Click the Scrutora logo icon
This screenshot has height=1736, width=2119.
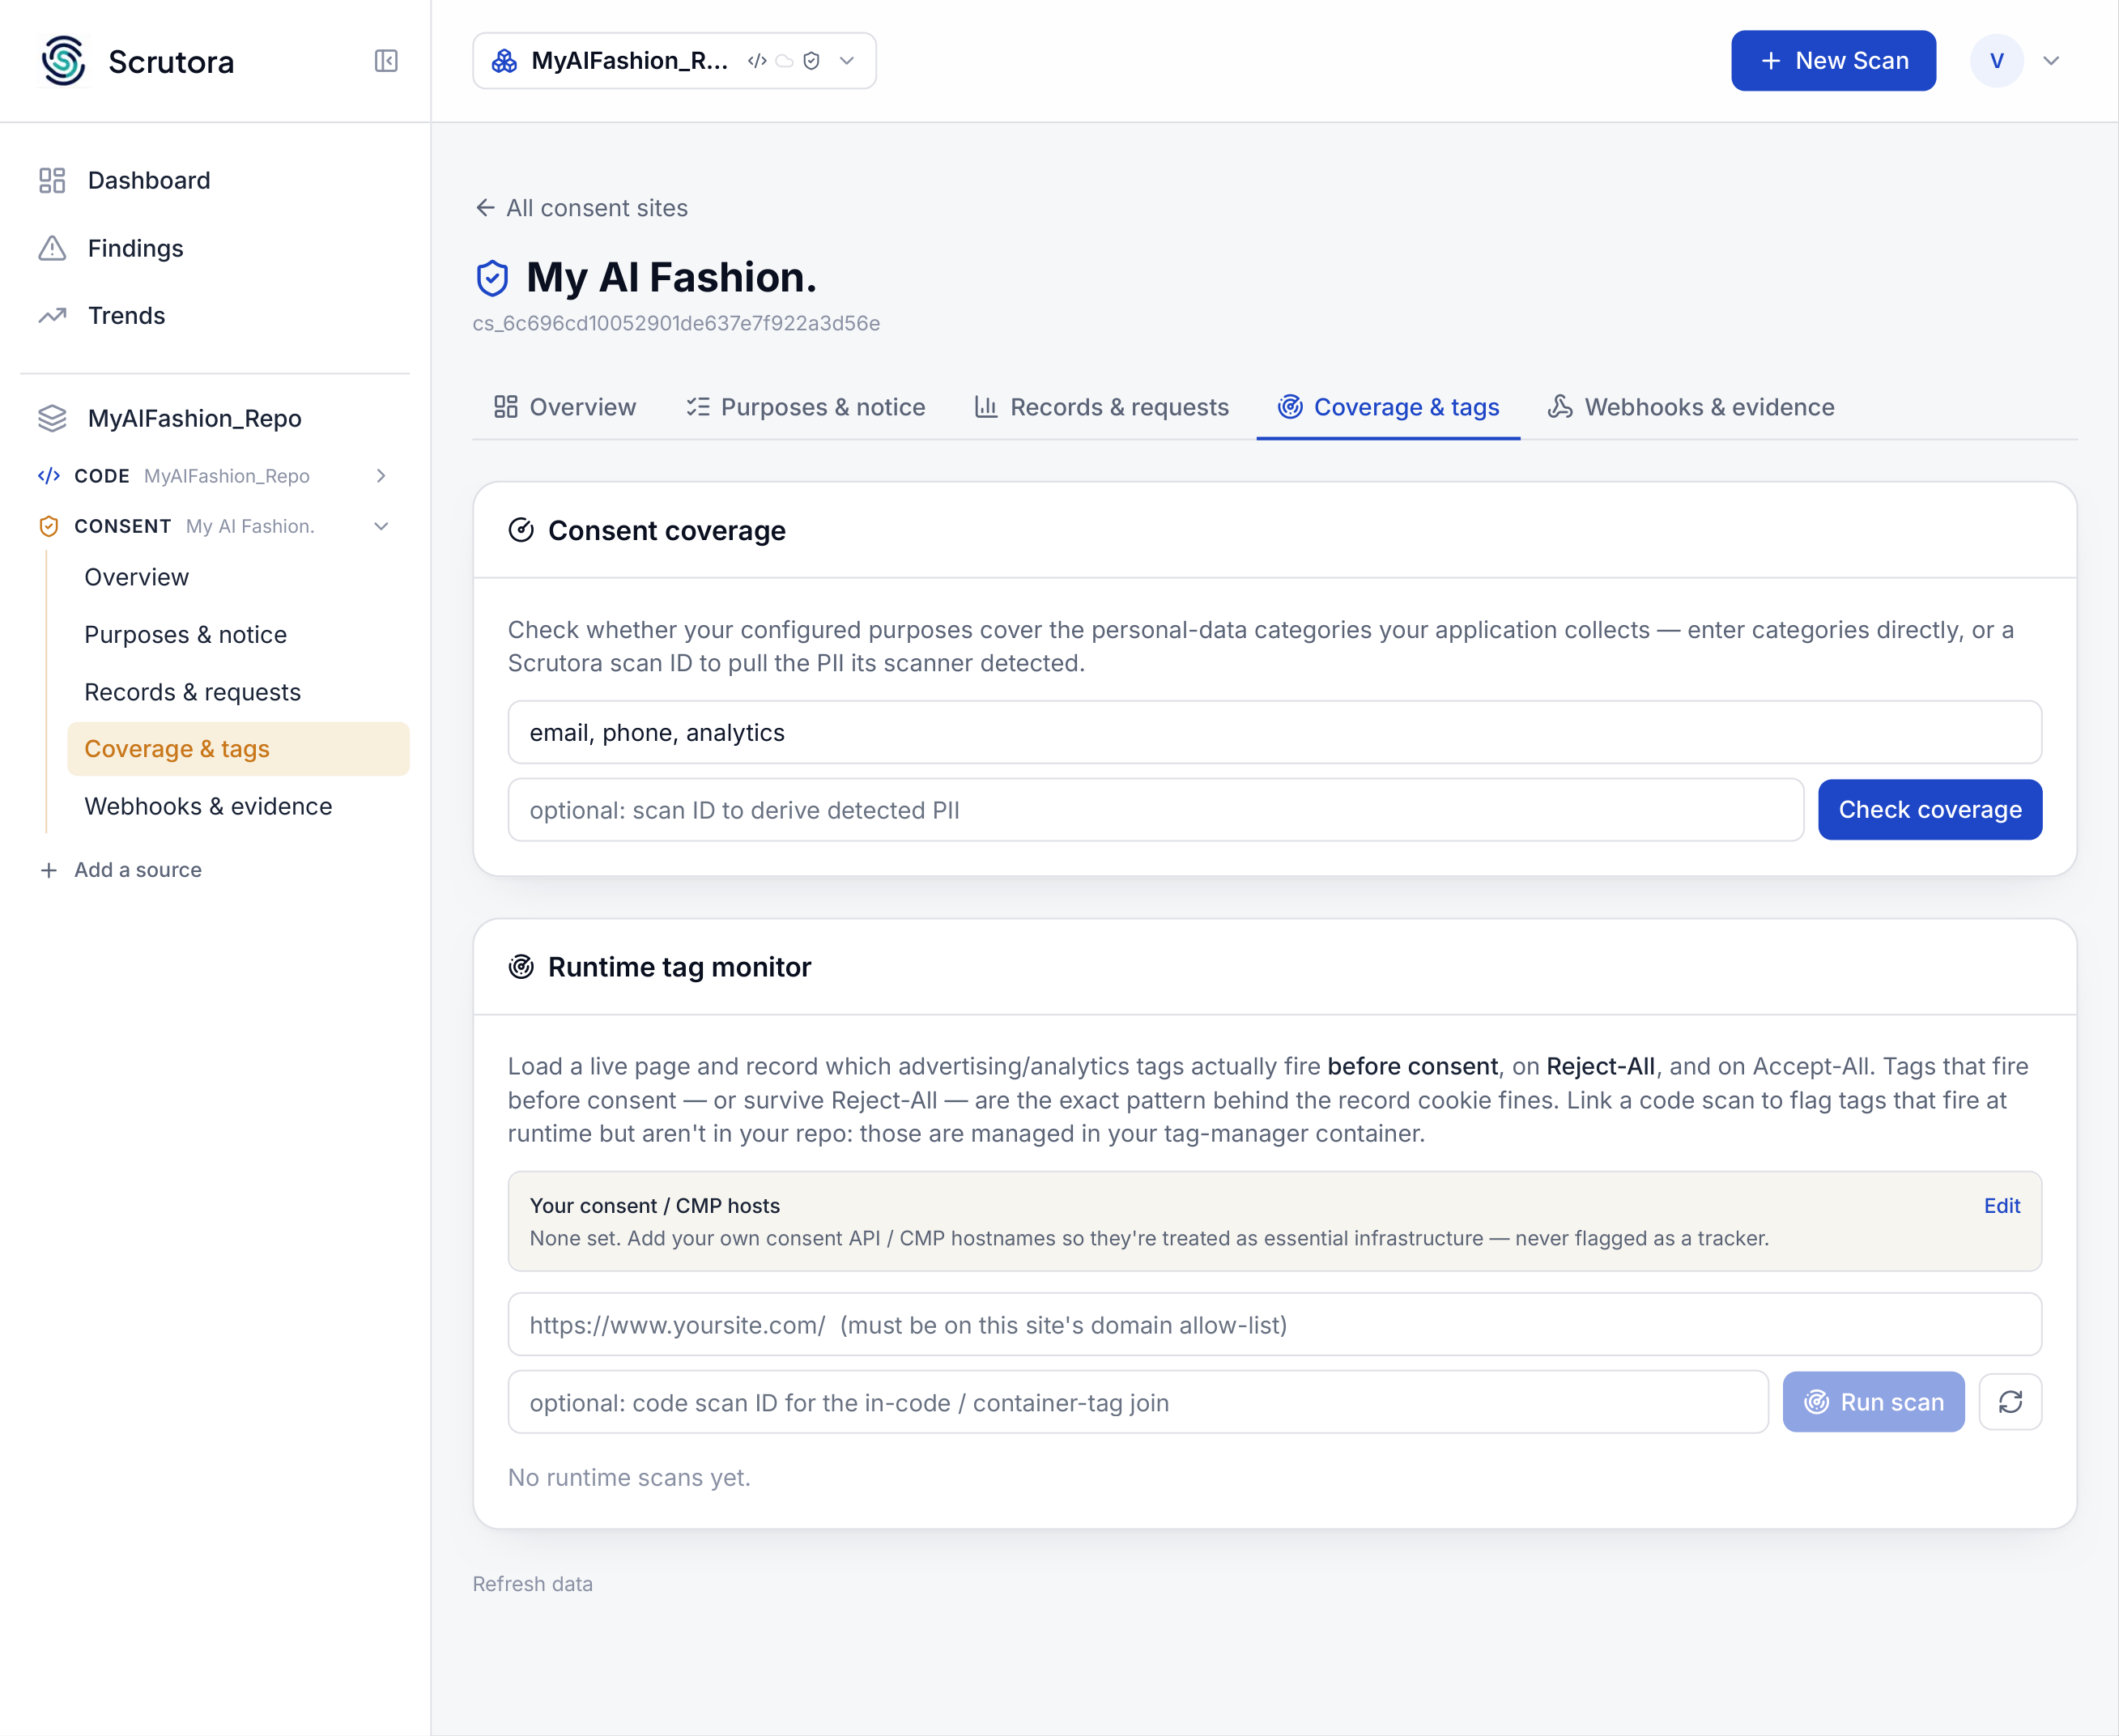63,61
